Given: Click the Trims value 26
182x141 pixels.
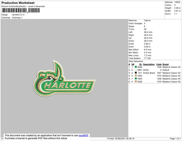Looking at the screenshot, I should click(x=145, y=29).
